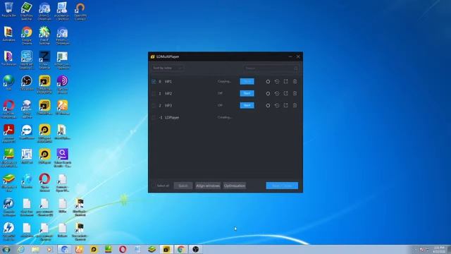Click the Copying... status of HP1

[x=224, y=82]
